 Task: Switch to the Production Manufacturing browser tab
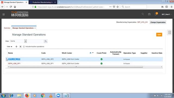click(43, 2)
